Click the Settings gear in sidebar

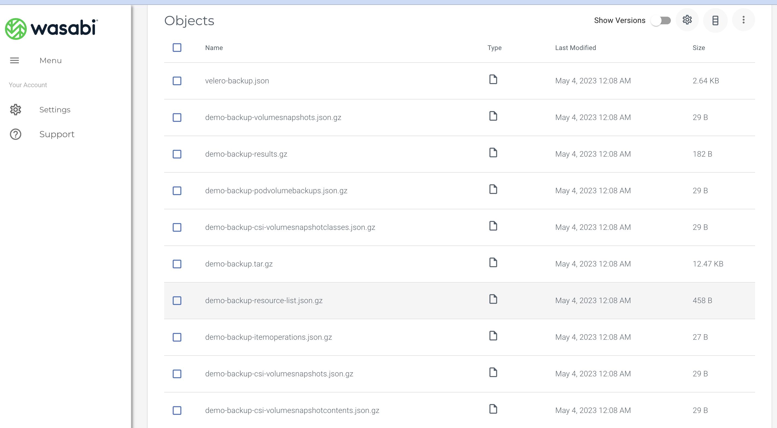coord(15,110)
